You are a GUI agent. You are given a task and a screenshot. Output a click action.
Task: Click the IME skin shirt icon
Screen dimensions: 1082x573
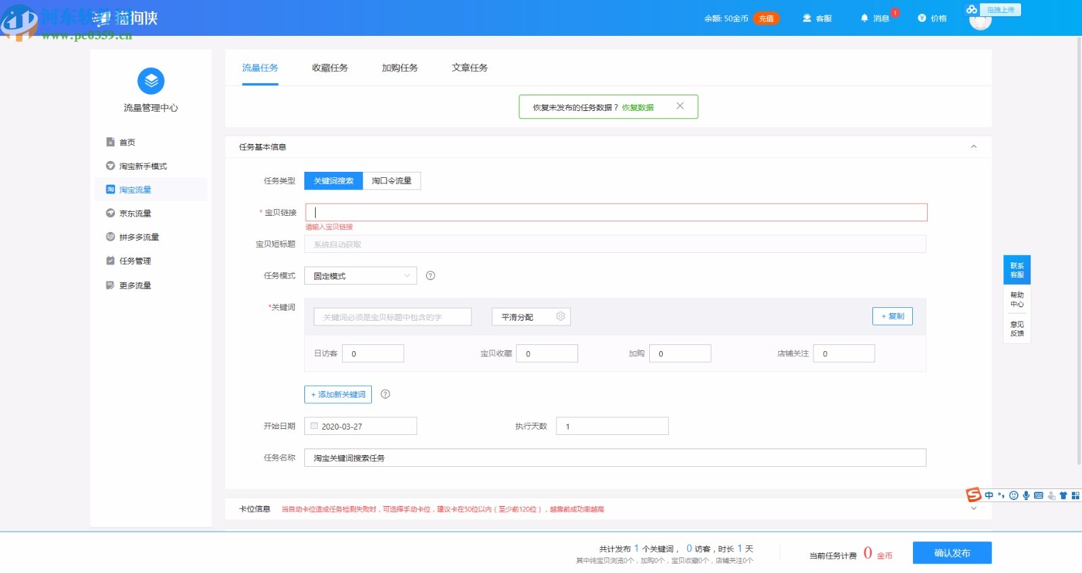(1063, 496)
